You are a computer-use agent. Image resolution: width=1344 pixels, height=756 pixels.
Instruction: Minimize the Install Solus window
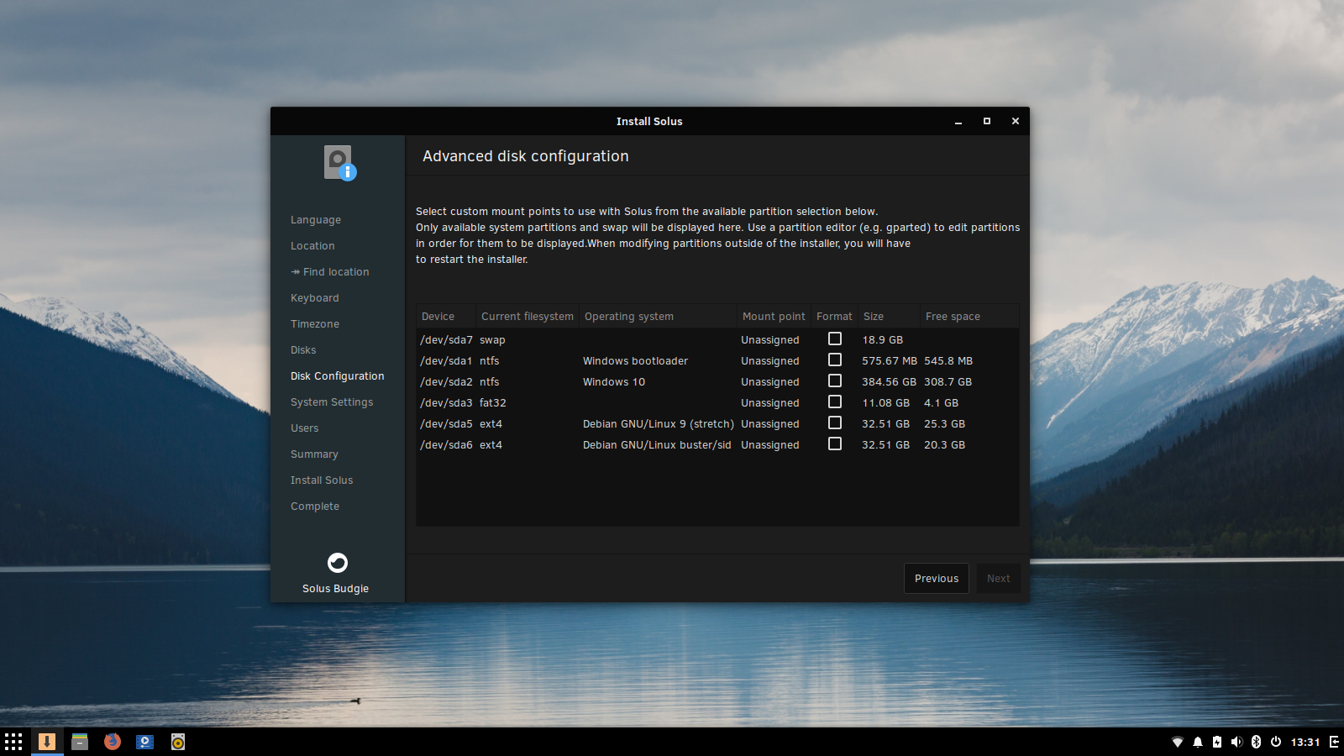[958, 122]
